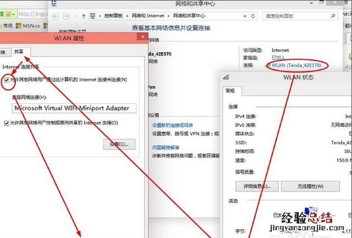The width and height of the screenshot is (352, 238).
Task: Click the star favorites bookmark icon
Action: click(4, 25)
